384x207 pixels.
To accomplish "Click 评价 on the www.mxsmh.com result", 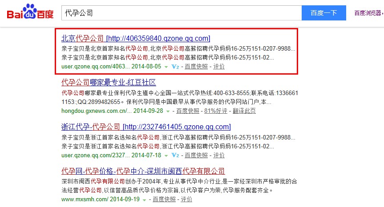I will click(186, 199).
